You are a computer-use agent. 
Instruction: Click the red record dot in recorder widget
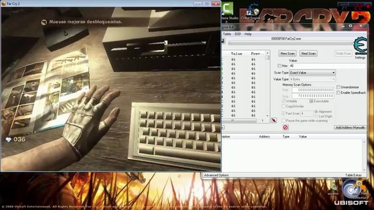369,6
